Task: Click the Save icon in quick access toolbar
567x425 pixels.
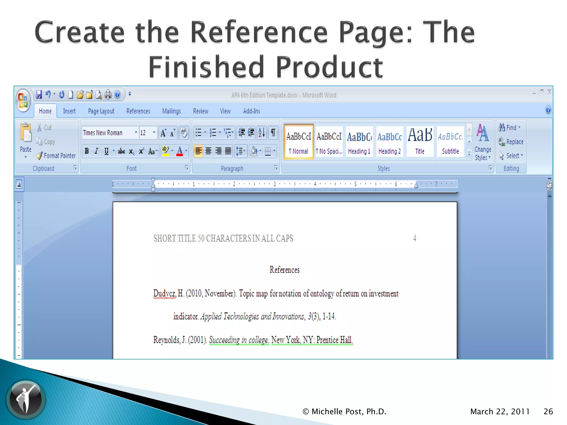Action: coord(39,95)
